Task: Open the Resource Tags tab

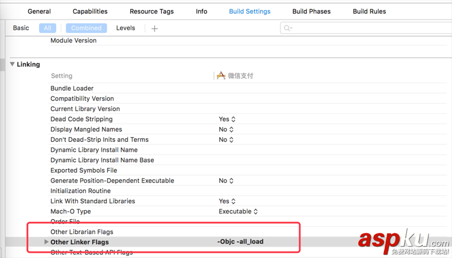Action: [x=151, y=11]
